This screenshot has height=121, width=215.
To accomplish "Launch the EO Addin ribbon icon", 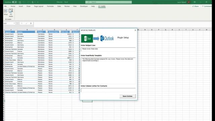I will [x=11, y=13].
